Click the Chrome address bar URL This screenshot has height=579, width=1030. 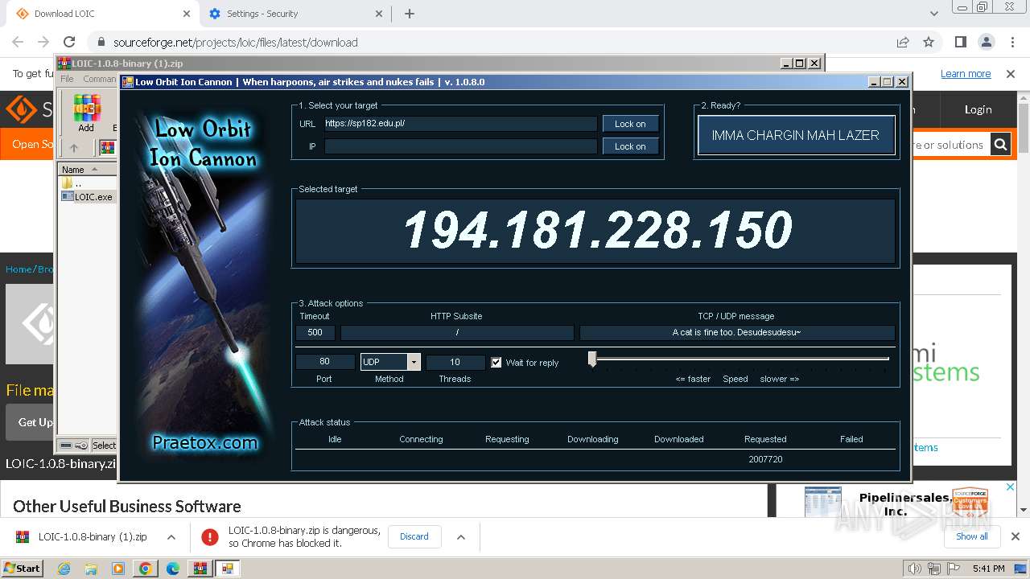click(x=236, y=42)
